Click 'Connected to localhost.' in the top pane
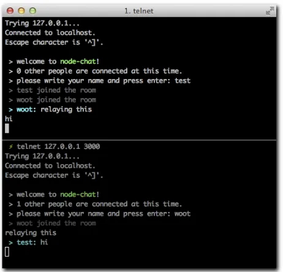This screenshot has height=272, width=283. pos(50,32)
